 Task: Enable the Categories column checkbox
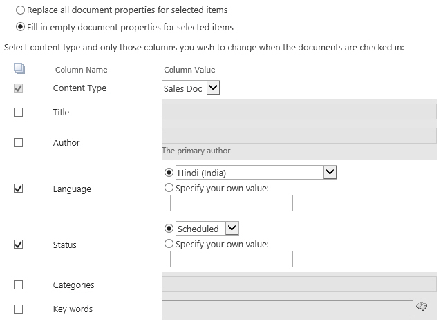coord(18,285)
